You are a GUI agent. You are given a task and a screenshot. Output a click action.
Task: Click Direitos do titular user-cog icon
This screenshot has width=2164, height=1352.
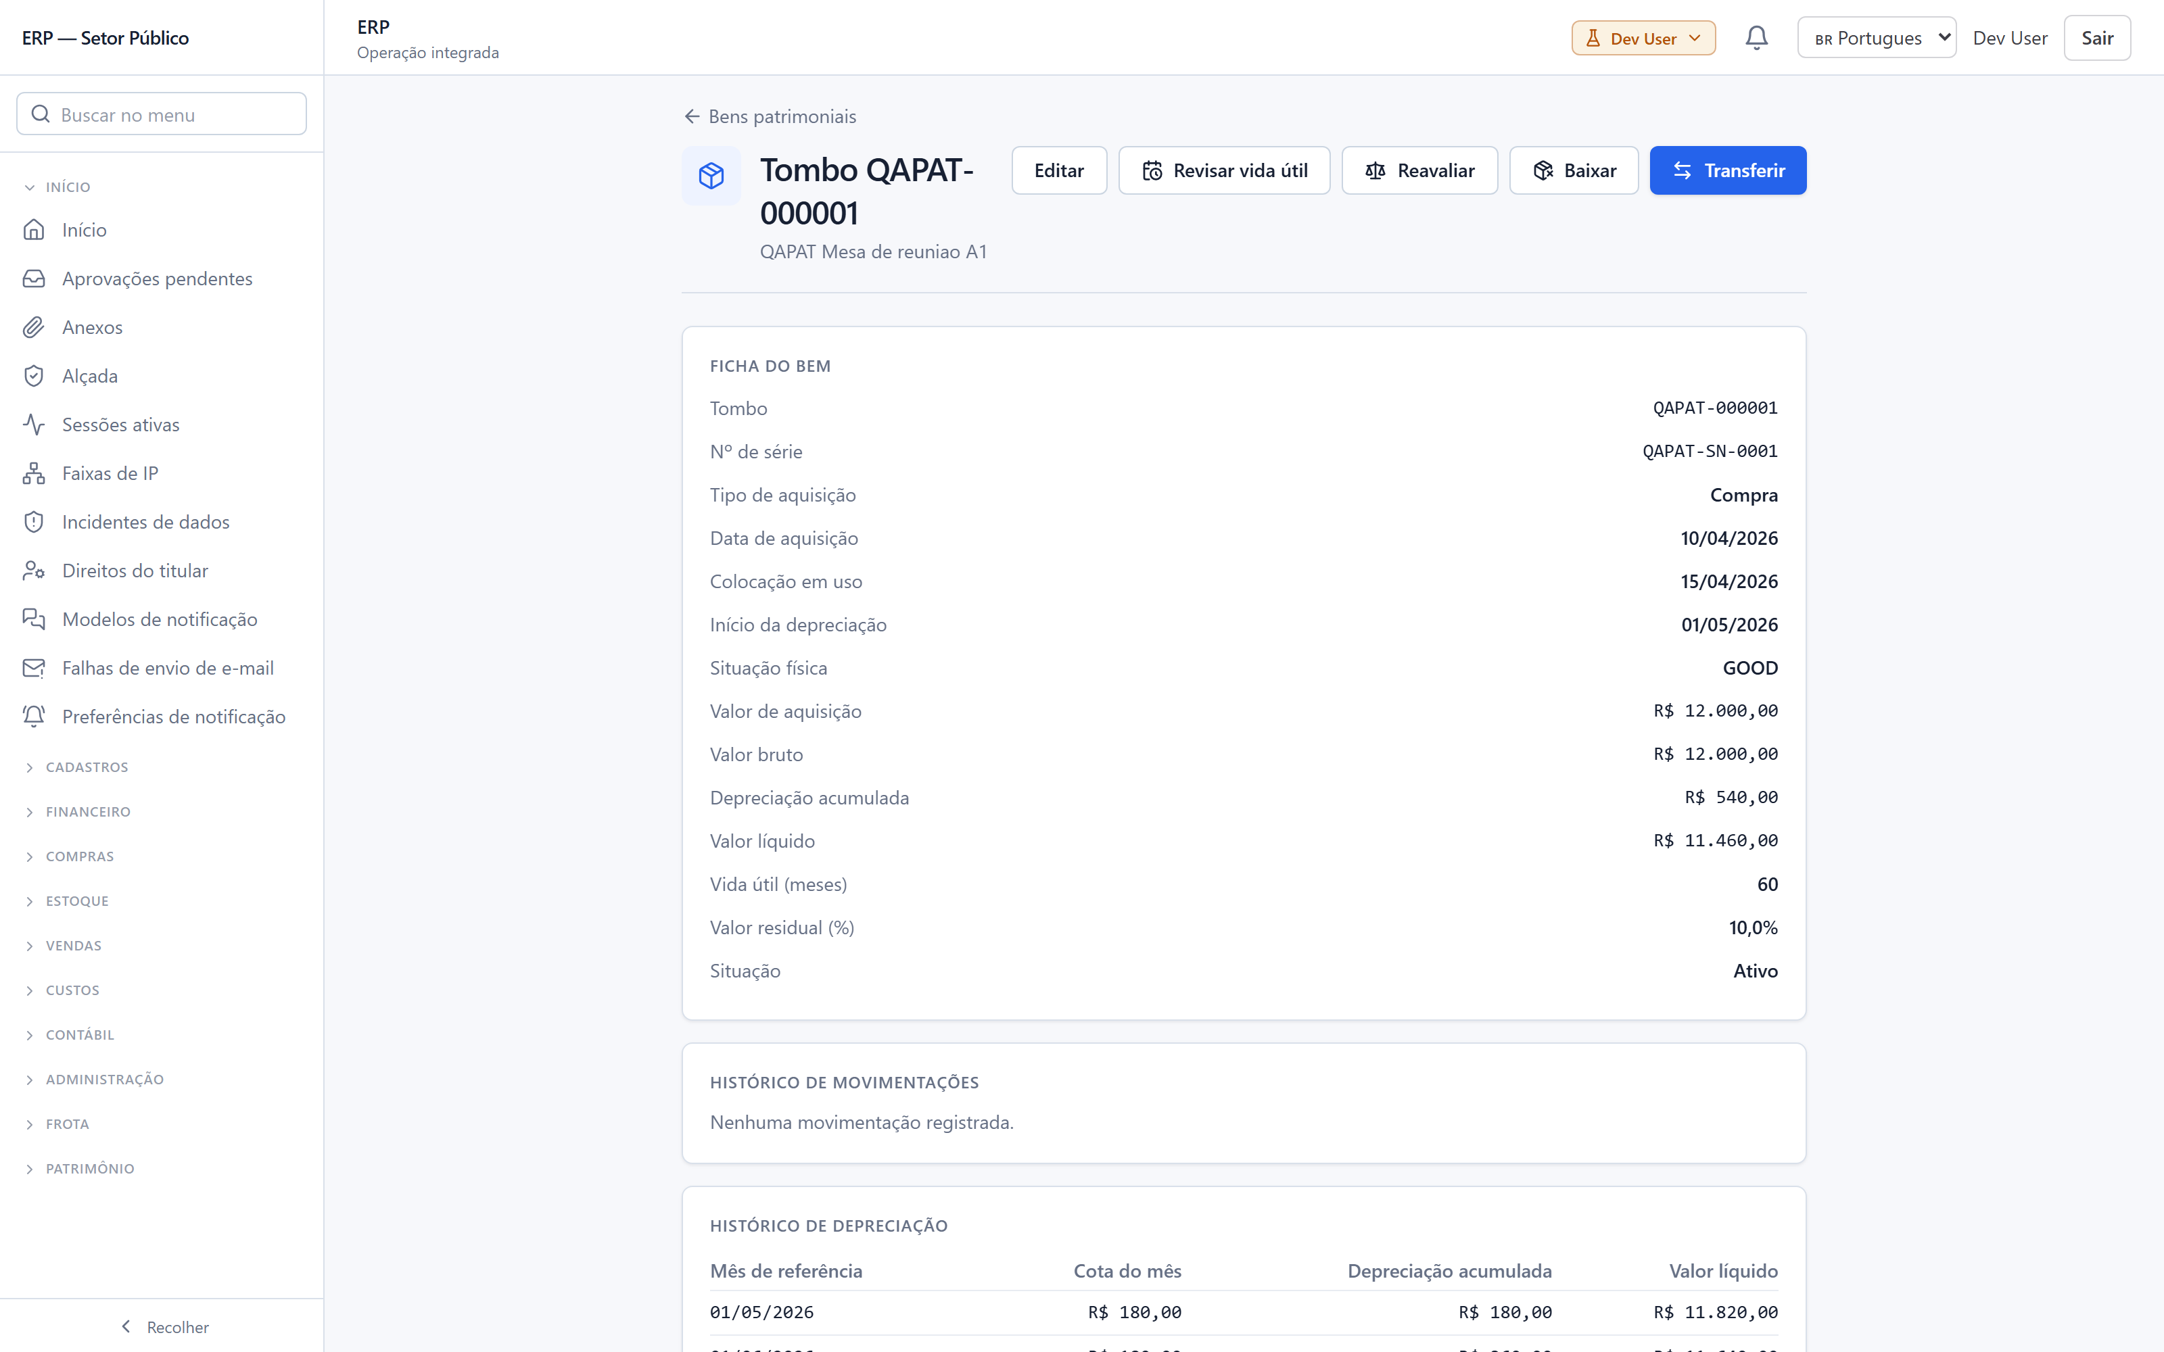point(34,571)
